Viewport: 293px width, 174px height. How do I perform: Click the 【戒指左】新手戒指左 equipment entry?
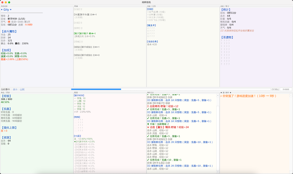[x=86, y=47]
